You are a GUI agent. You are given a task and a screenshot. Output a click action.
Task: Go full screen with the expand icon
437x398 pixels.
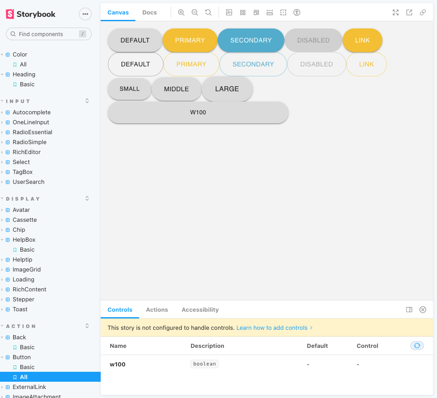[396, 13]
